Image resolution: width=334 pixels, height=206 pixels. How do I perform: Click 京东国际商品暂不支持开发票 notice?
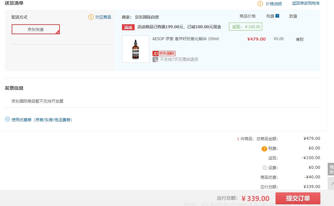[x=38, y=101]
